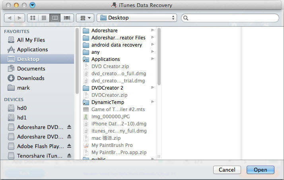
Task: Eject the Adobe Flash Player volume
Action: 69,146
